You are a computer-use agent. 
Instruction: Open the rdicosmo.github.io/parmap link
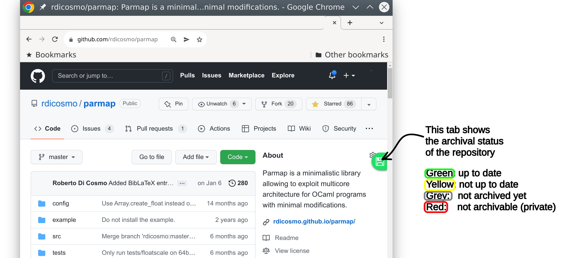point(314,222)
